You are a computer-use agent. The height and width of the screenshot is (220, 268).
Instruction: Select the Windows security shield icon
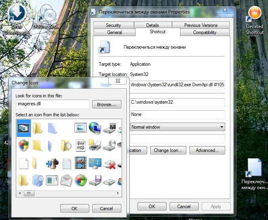(x=23, y=146)
